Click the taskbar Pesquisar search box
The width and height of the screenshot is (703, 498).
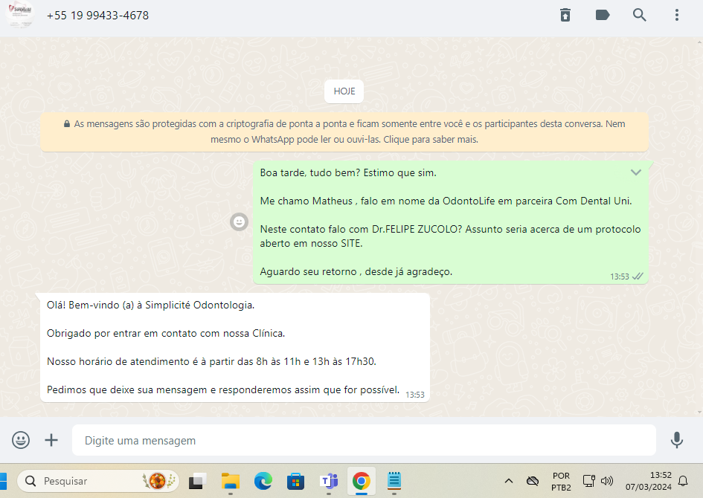97,481
